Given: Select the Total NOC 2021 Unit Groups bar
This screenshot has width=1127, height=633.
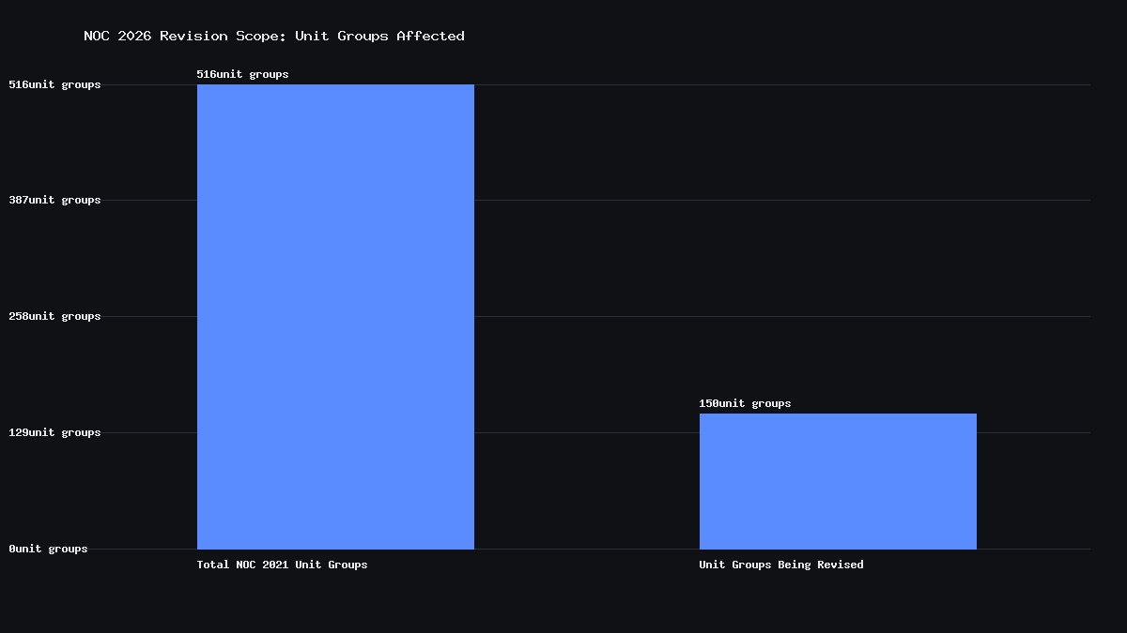Looking at the screenshot, I should [x=335, y=317].
